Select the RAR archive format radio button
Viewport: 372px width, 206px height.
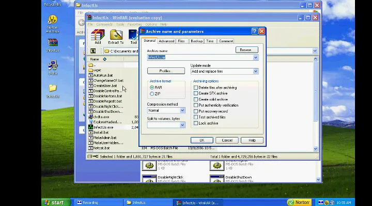[152, 88]
